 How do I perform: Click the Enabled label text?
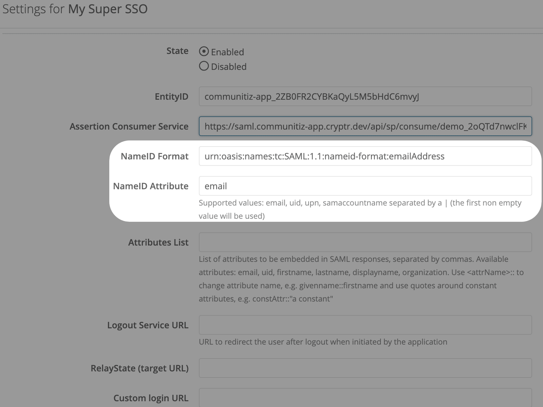coord(227,52)
